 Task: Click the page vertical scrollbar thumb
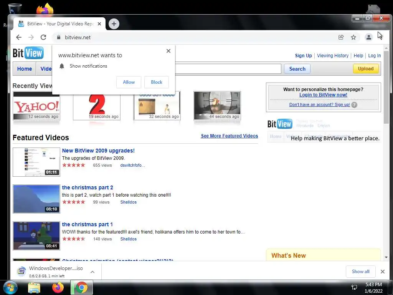tap(386, 88)
